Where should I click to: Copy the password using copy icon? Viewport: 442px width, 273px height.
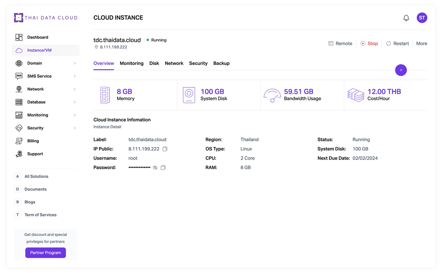(163, 168)
